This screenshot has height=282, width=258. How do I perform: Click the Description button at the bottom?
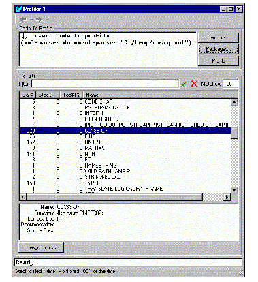[41, 247]
